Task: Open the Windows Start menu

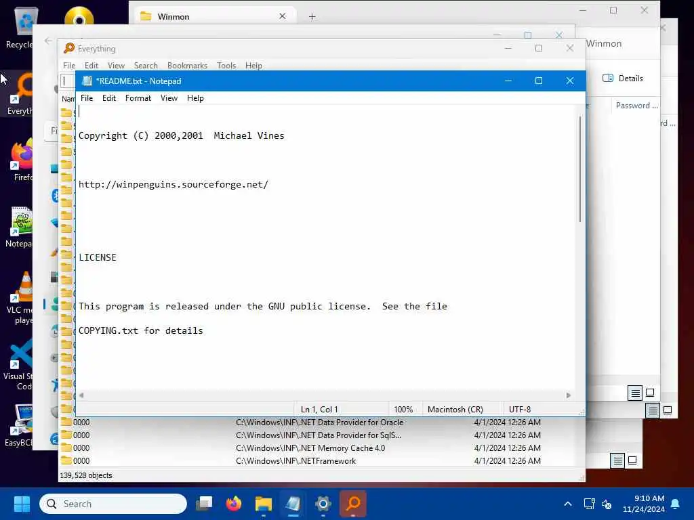Action: pos(22,504)
